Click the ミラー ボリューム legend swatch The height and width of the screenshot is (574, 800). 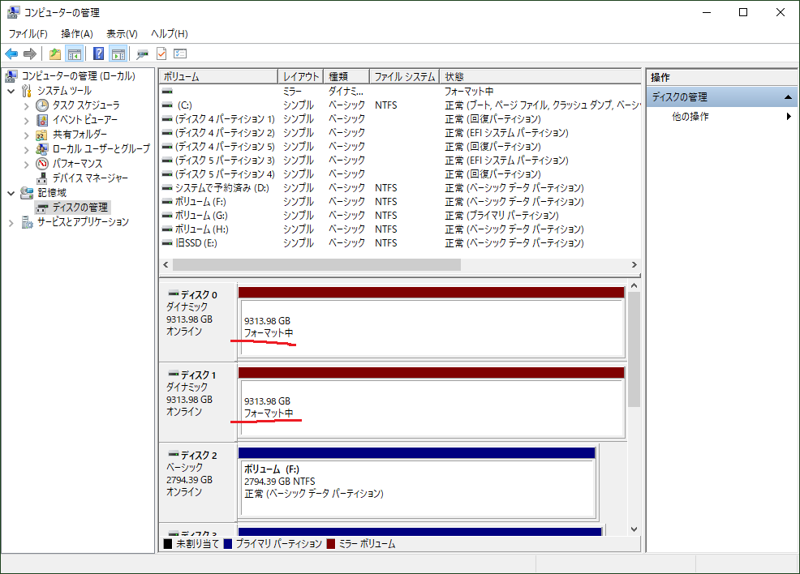click(x=331, y=544)
